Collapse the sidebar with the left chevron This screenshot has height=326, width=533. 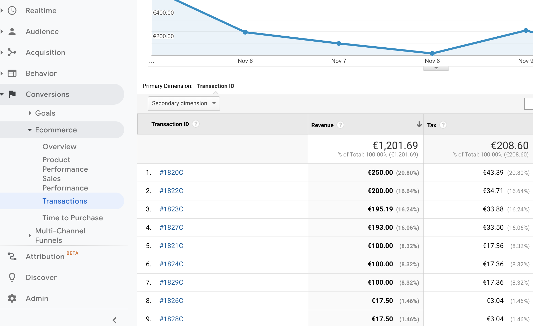115,320
